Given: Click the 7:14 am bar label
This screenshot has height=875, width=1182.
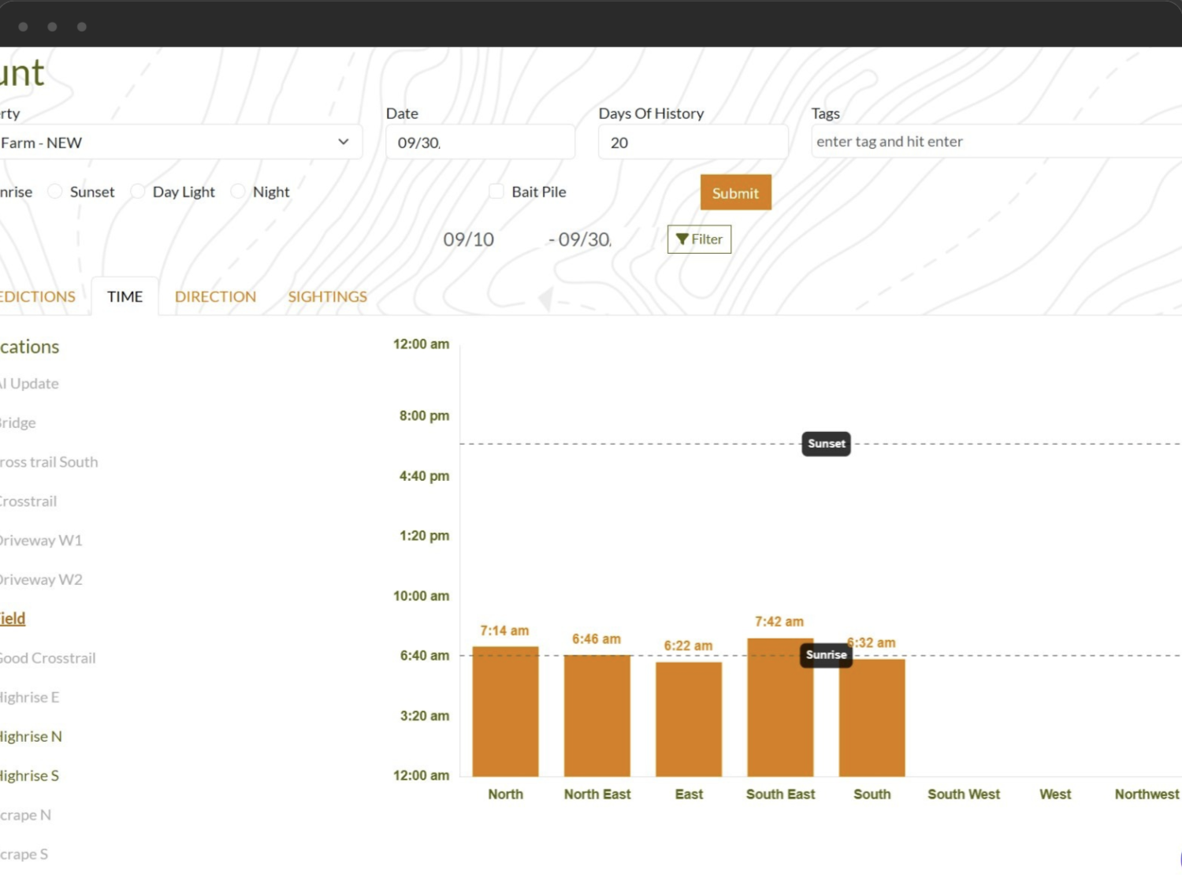Looking at the screenshot, I should point(504,631).
